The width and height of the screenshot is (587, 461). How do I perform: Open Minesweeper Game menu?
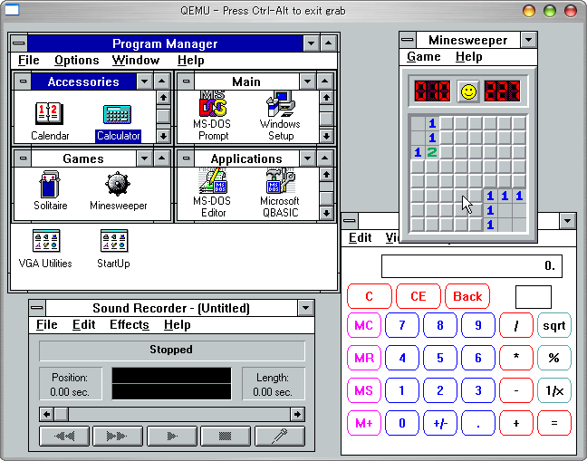coord(423,56)
